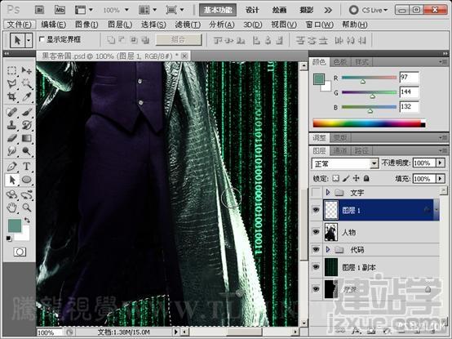The height and width of the screenshot is (339, 452).
Task: Switch to the 设计 workspace
Action: click(252, 10)
